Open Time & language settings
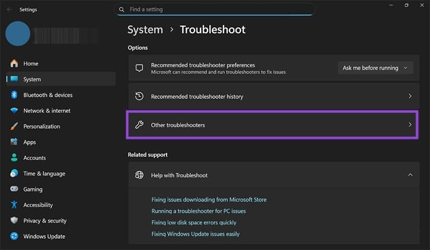 click(44, 173)
